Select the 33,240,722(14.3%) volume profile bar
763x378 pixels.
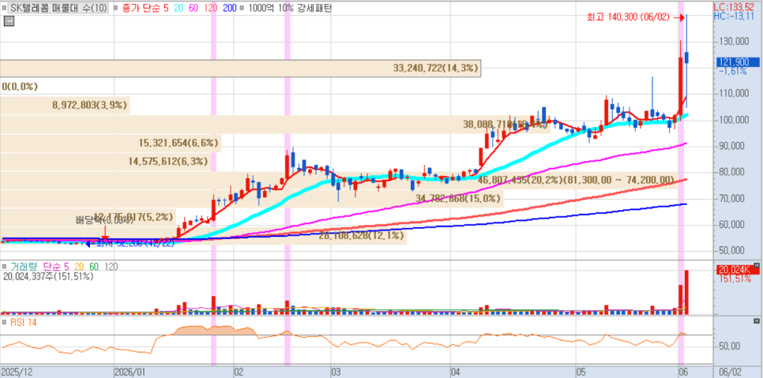(x=240, y=69)
